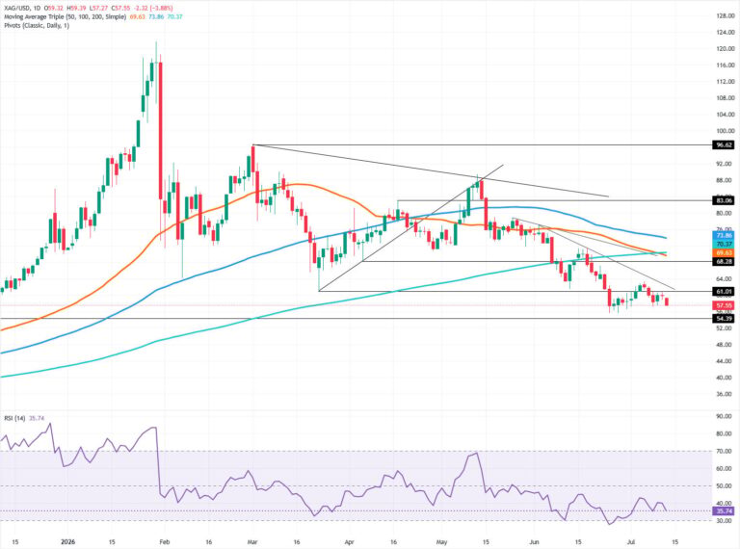Click 64.00 on the price axis
740x549 pixels.
tap(725, 278)
